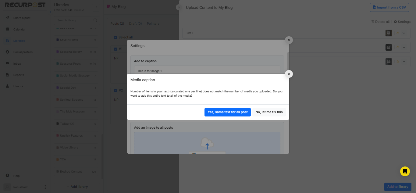Select the Expired Content library

(76, 172)
